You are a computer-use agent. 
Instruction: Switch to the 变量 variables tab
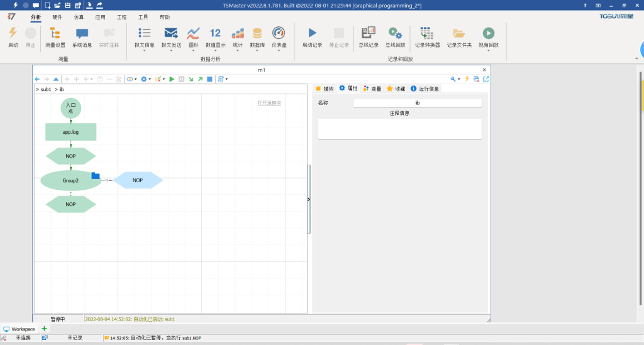coord(372,89)
